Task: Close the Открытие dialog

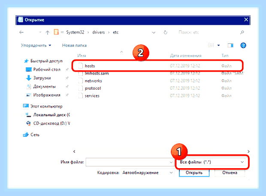Action: [x=246, y=20]
